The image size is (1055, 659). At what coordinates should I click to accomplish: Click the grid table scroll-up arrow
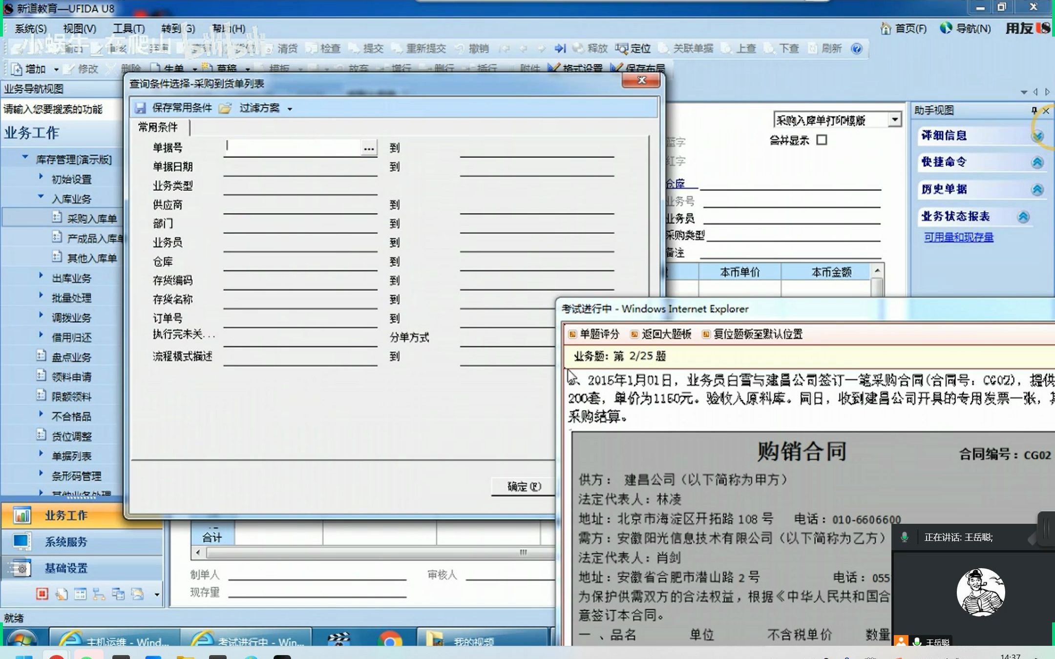pos(878,271)
